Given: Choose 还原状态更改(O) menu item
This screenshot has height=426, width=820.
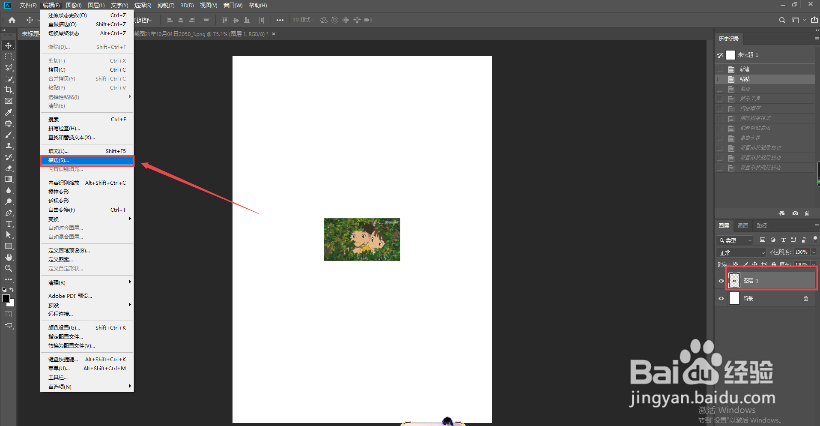Looking at the screenshot, I should (x=87, y=15).
